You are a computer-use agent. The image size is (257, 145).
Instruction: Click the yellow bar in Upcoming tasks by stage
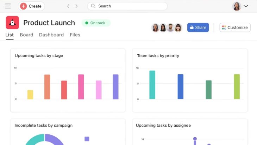pyautogui.click(x=30, y=95)
